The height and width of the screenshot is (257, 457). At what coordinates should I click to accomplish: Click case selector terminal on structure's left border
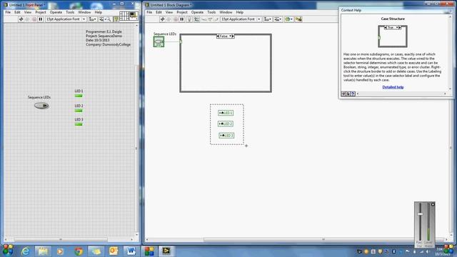pos(181,41)
